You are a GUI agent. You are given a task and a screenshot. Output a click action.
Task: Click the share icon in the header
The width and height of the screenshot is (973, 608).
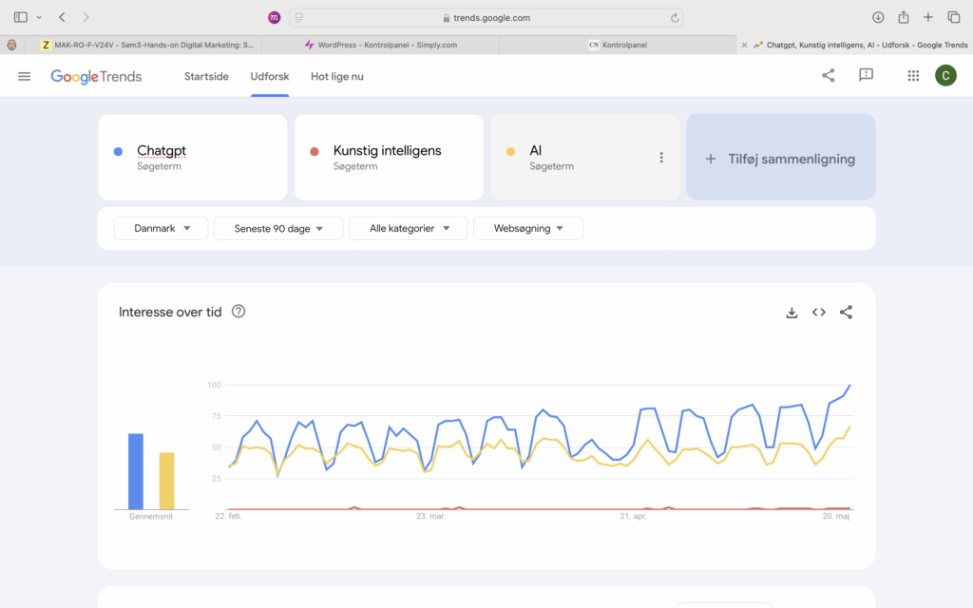[829, 76]
